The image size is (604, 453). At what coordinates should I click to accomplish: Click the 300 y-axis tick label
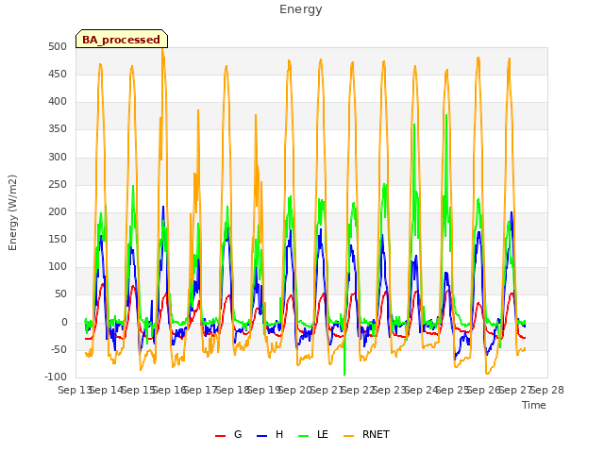tap(58, 157)
